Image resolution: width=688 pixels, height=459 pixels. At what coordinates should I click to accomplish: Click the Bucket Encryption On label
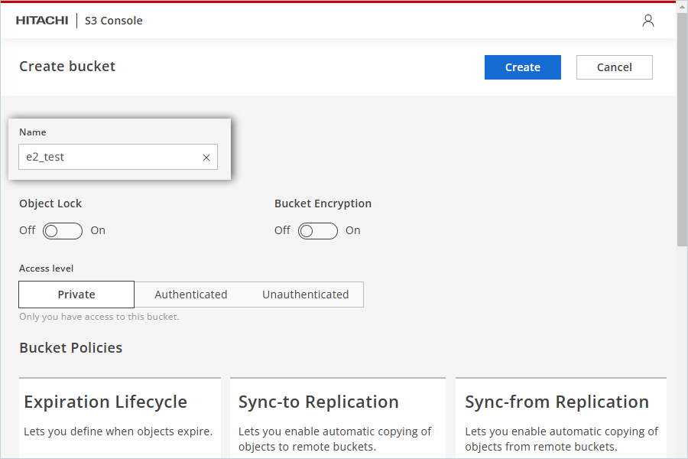352,230
